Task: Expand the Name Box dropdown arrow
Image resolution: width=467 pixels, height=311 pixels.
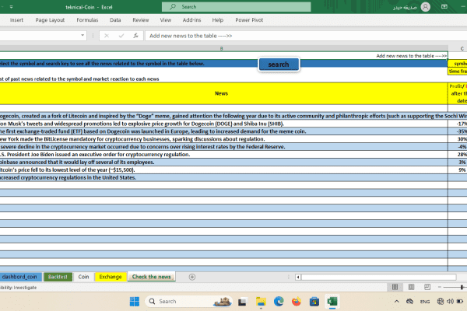Action: (83, 36)
